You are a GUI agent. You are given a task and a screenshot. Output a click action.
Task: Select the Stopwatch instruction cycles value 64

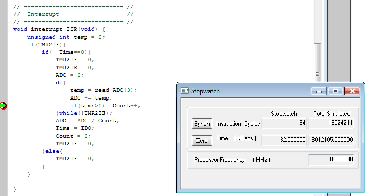[x=284, y=123]
